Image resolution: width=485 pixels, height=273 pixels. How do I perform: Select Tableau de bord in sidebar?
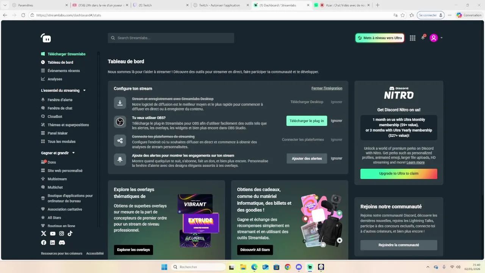pos(57,63)
